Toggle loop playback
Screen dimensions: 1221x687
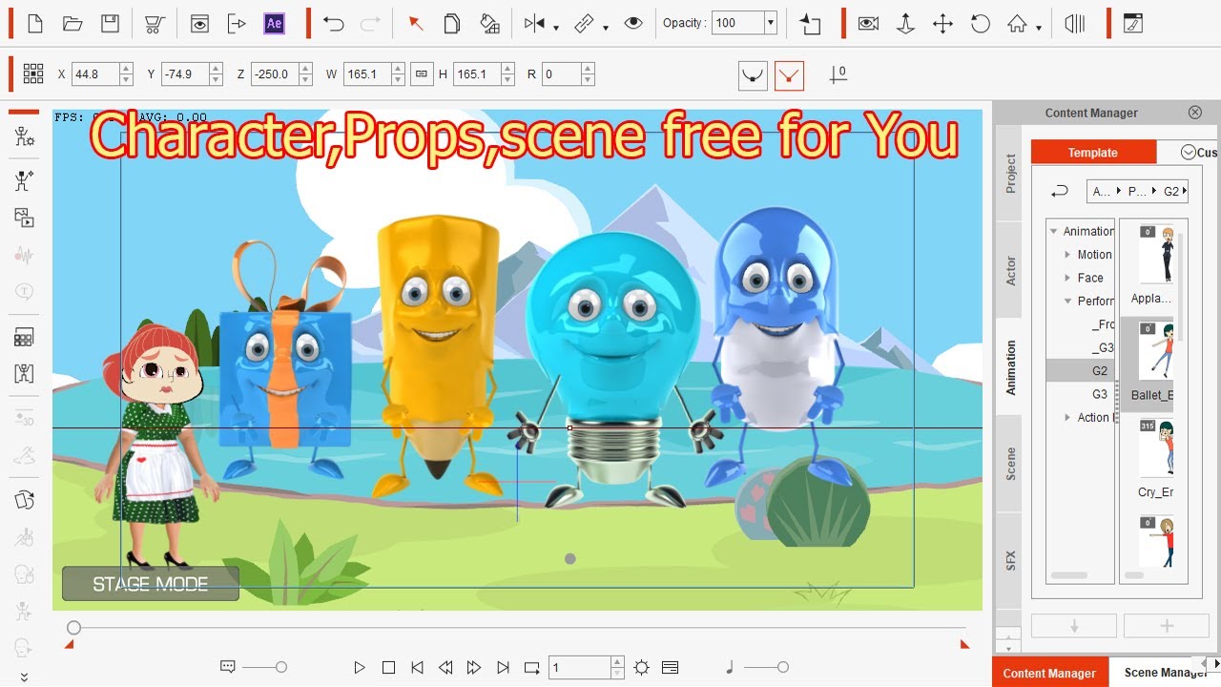coord(532,668)
